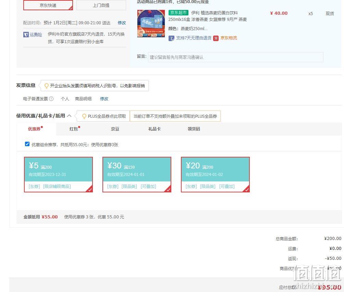This screenshot has height=292, width=344.
Task: Click the 运费 ¥0.00 value
Action: coord(335,249)
